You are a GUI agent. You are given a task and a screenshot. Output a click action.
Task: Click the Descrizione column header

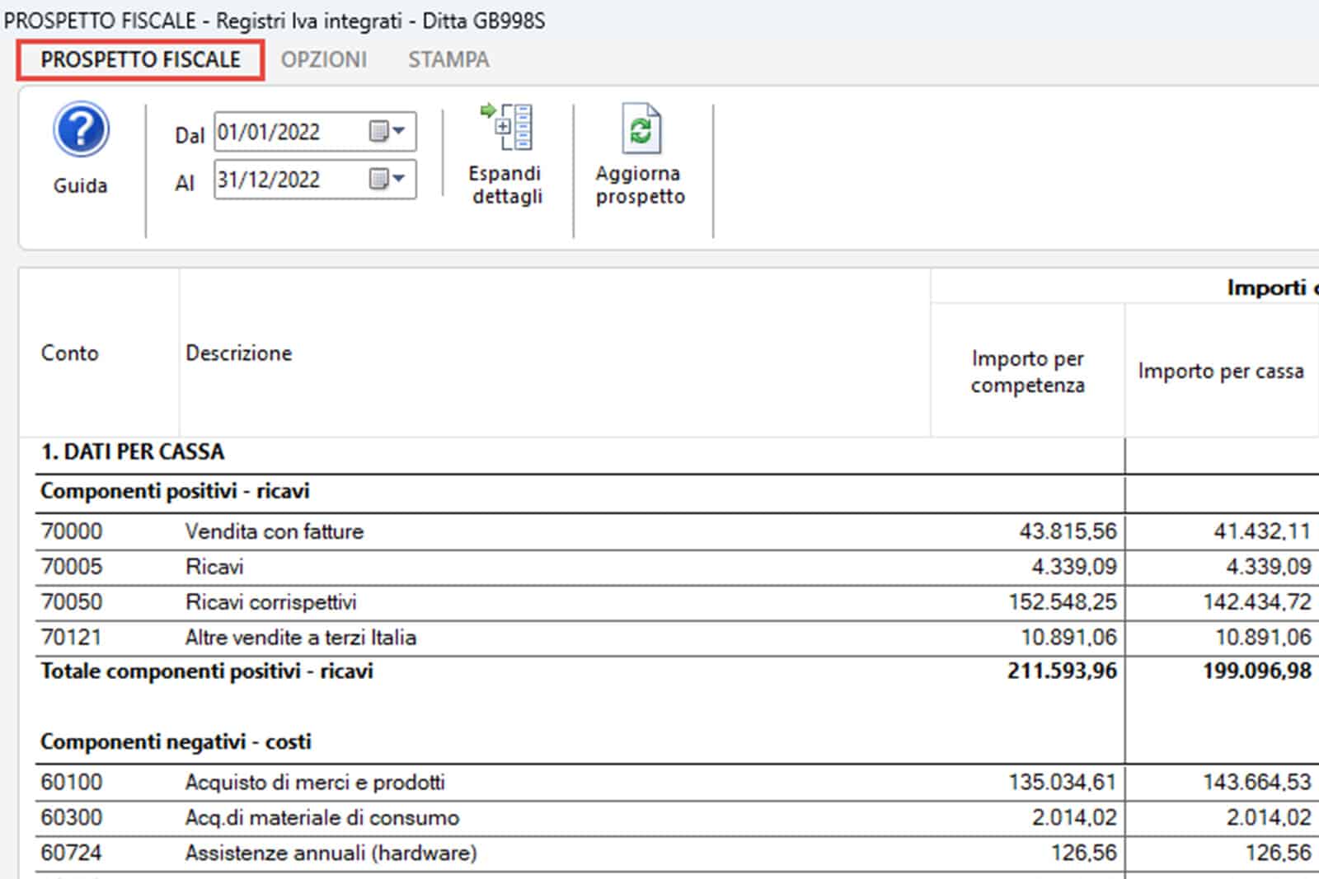point(239,353)
